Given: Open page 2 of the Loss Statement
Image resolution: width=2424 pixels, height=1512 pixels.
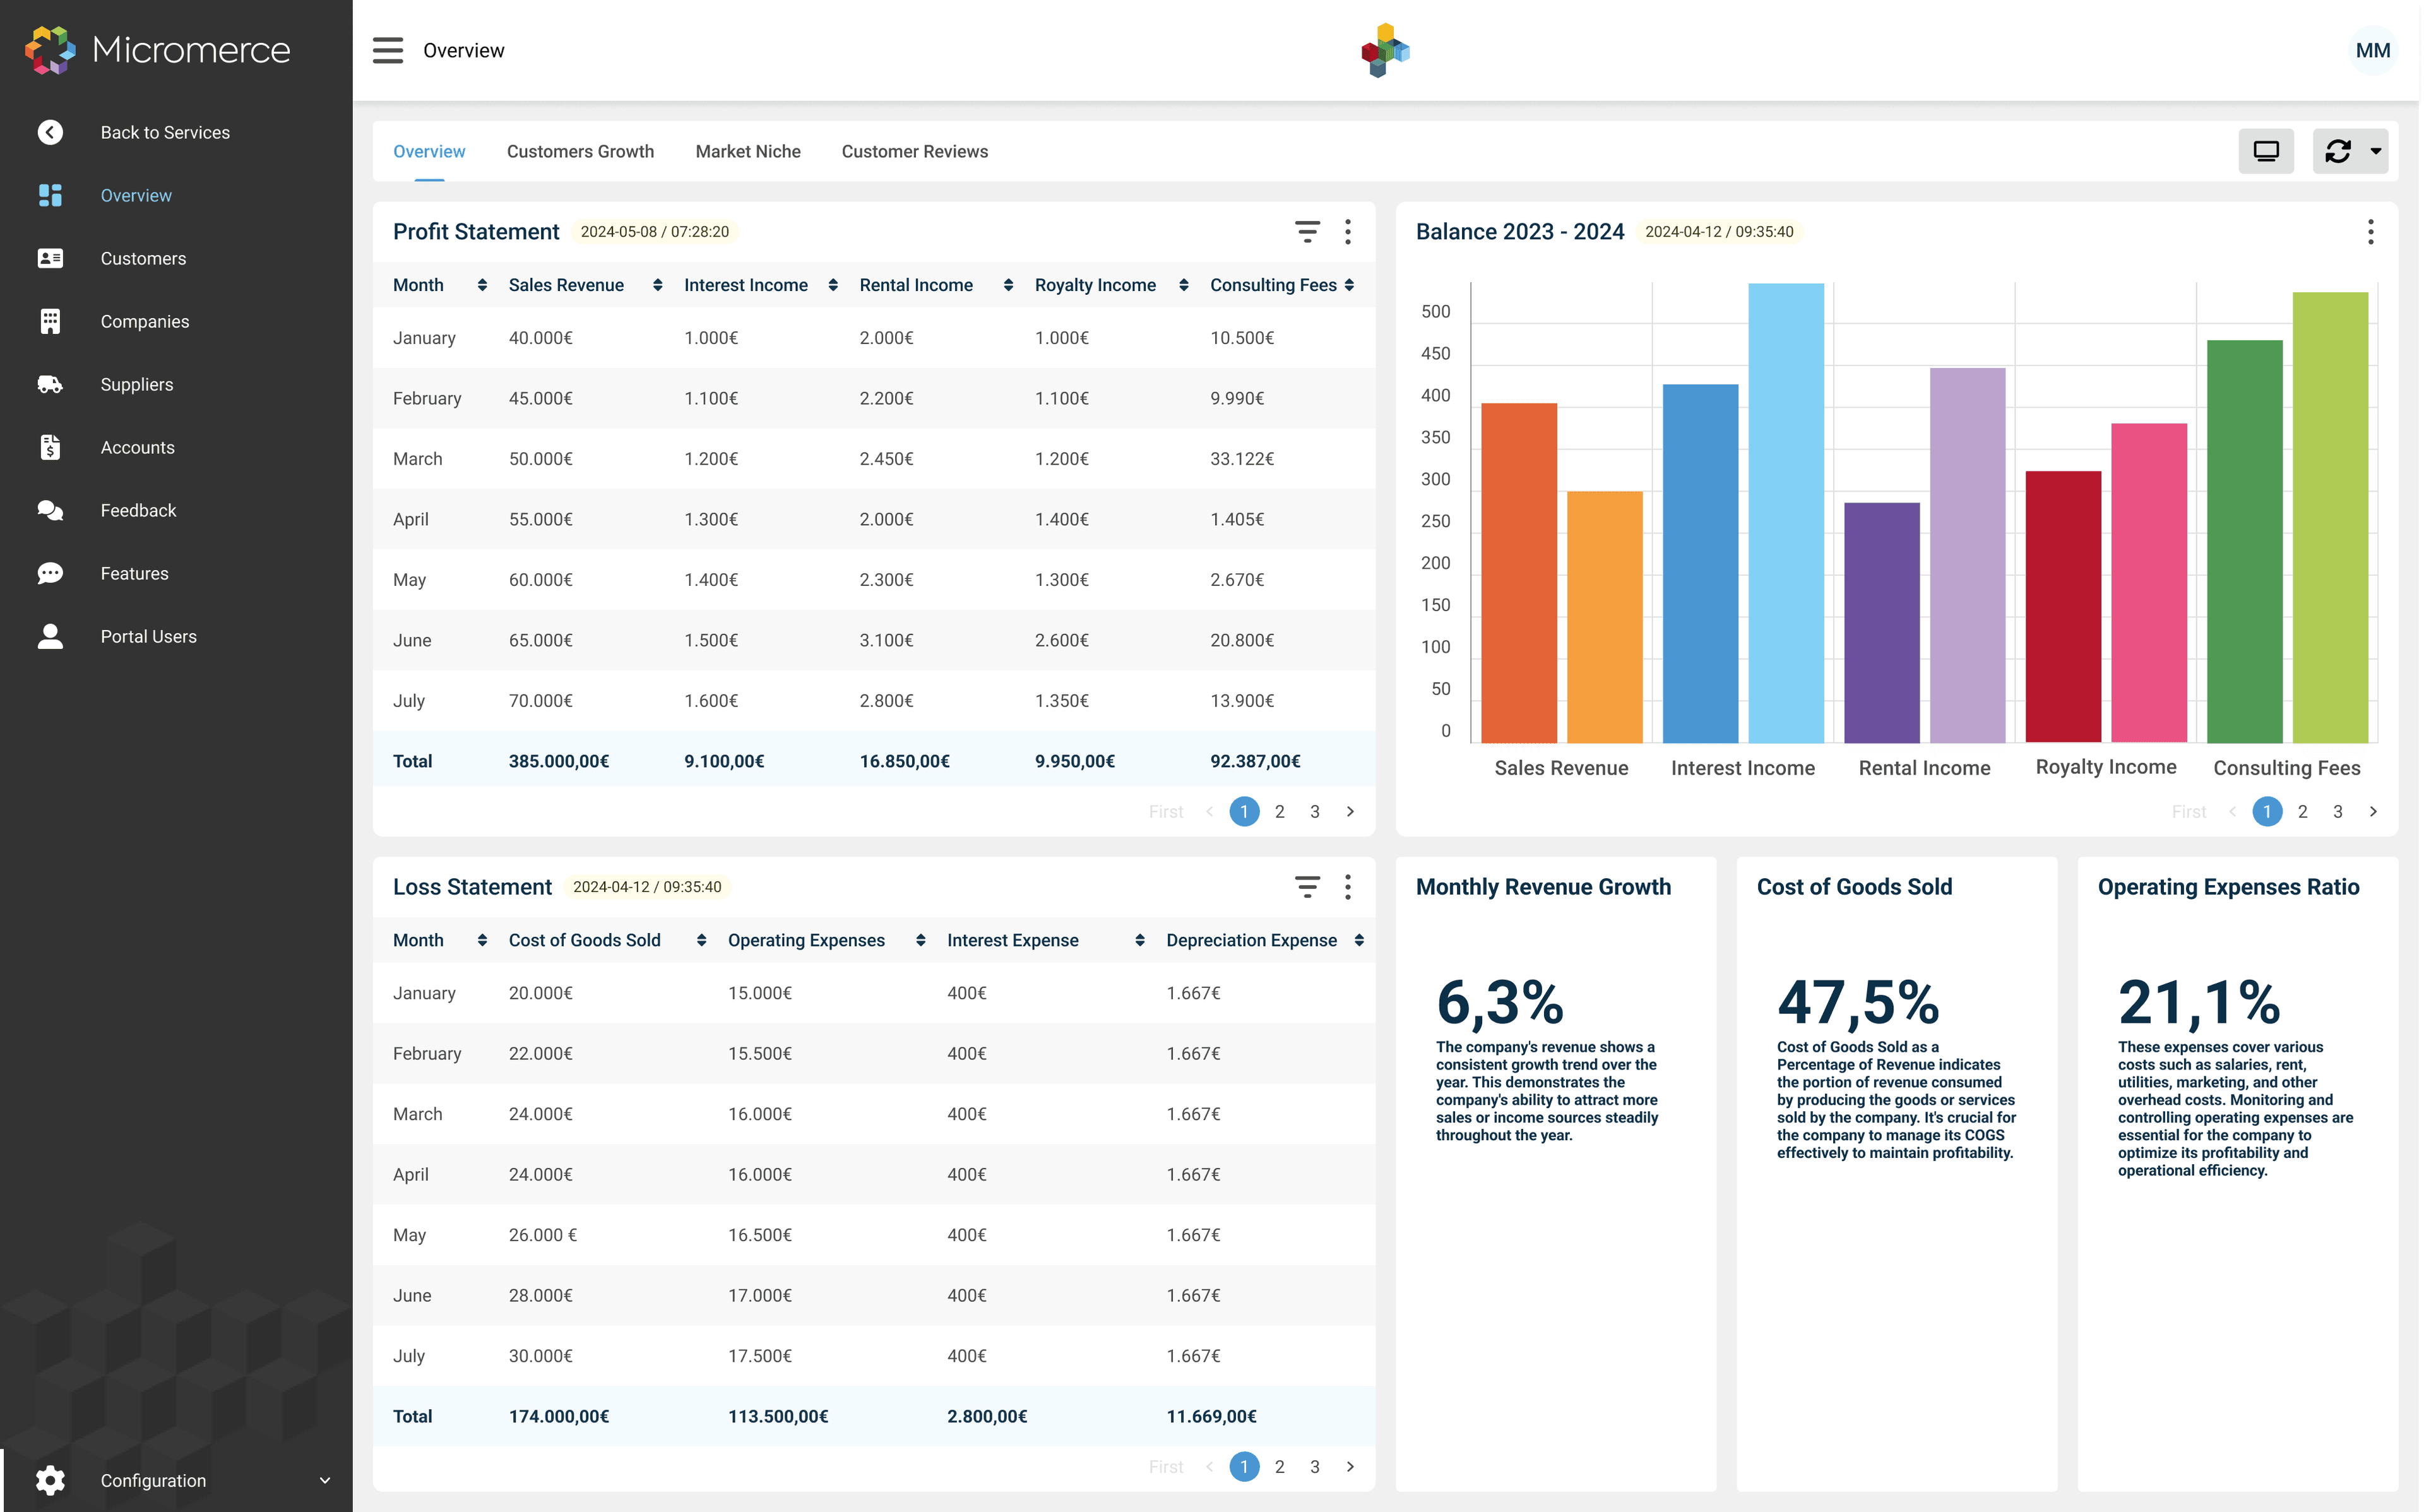Looking at the screenshot, I should click(1280, 1466).
